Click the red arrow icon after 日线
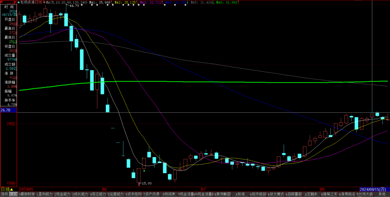Image resolution: width=390 pixels, height=197 pixels. pyautogui.click(x=44, y=2)
